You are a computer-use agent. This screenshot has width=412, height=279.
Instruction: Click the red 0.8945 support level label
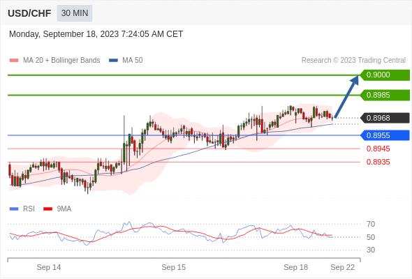[x=378, y=149]
